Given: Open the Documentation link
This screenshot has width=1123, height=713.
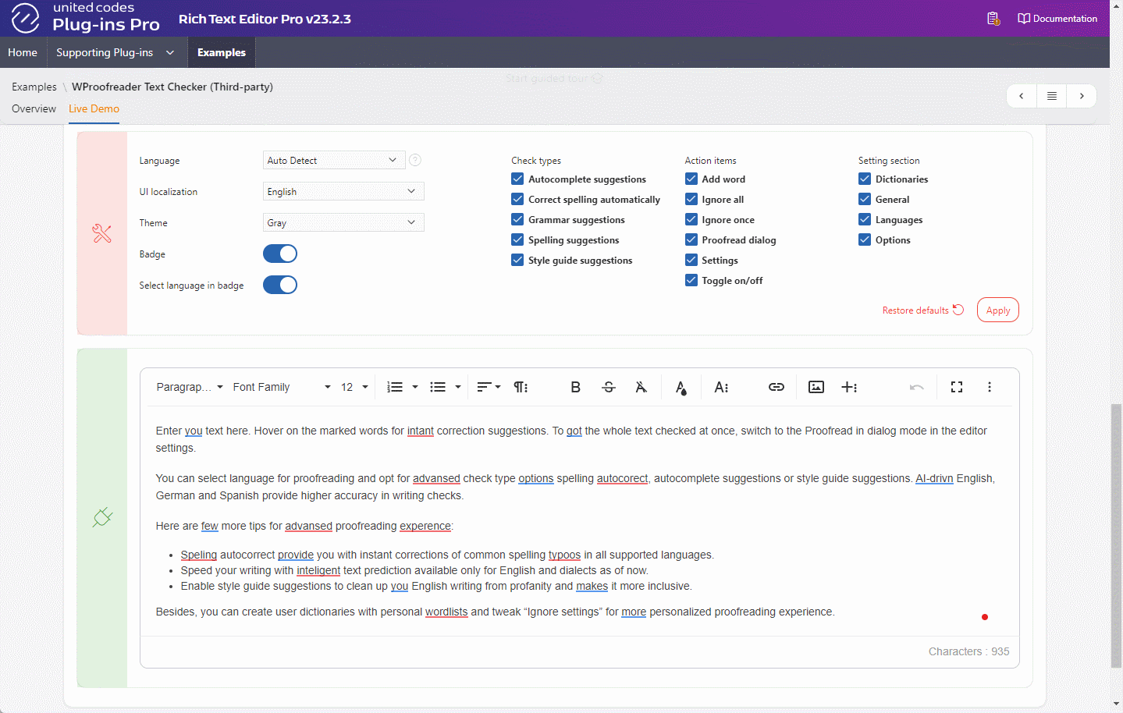Looking at the screenshot, I should pyautogui.click(x=1057, y=19).
